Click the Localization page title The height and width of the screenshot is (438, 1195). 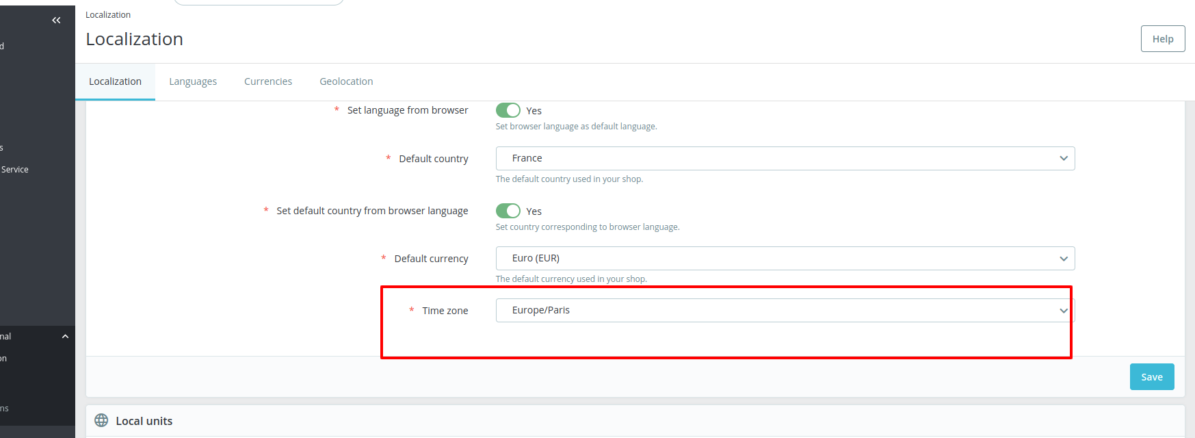pos(134,39)
